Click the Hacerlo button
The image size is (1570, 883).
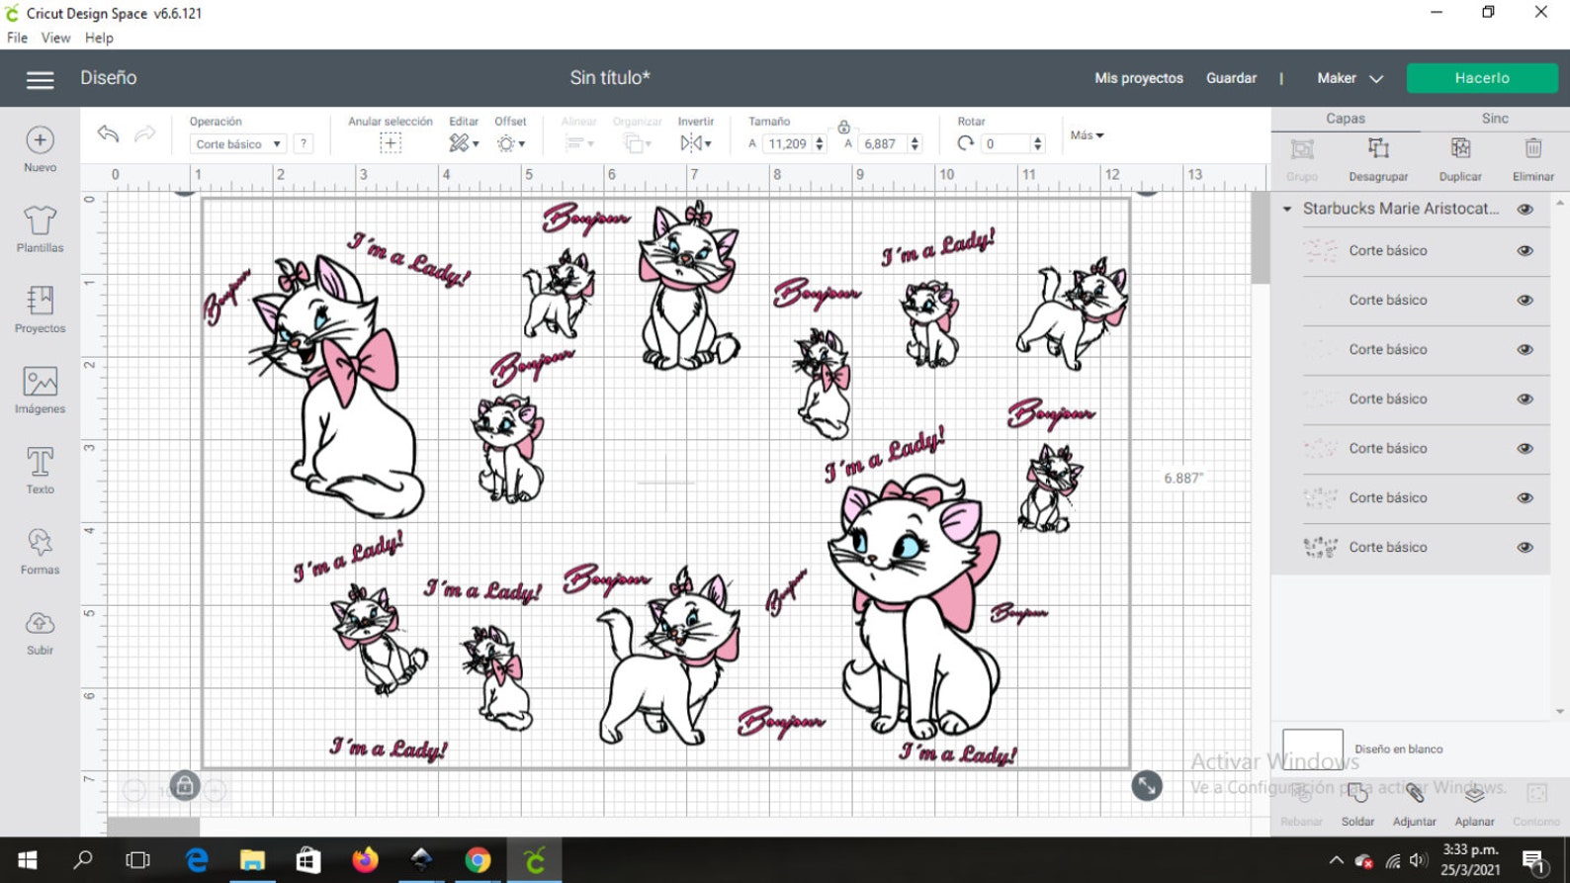1482,78
